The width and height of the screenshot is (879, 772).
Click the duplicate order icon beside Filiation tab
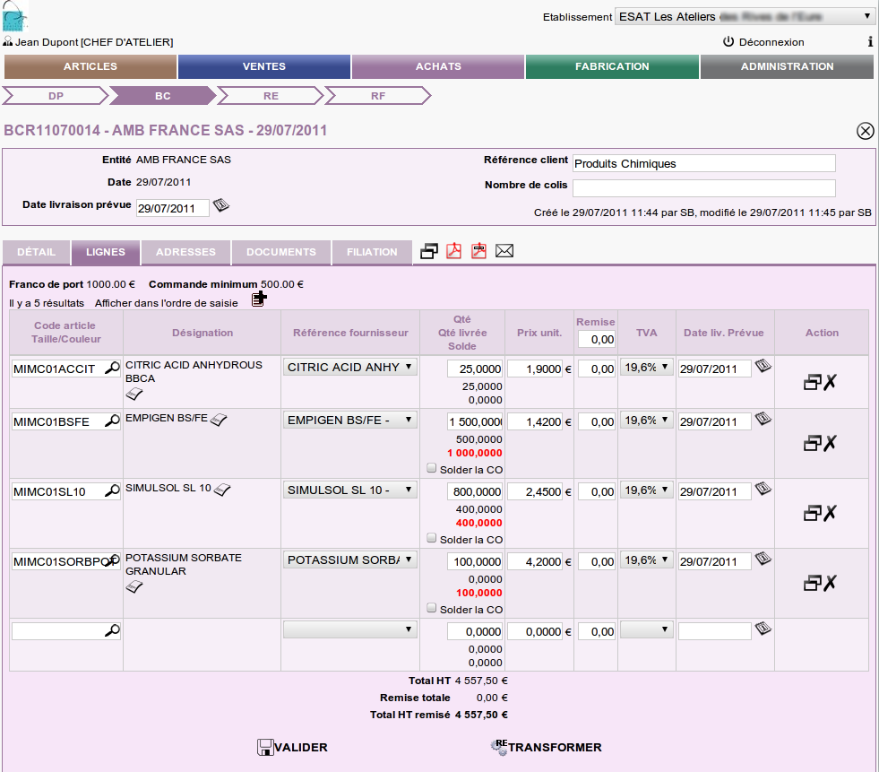pos(429,252)
